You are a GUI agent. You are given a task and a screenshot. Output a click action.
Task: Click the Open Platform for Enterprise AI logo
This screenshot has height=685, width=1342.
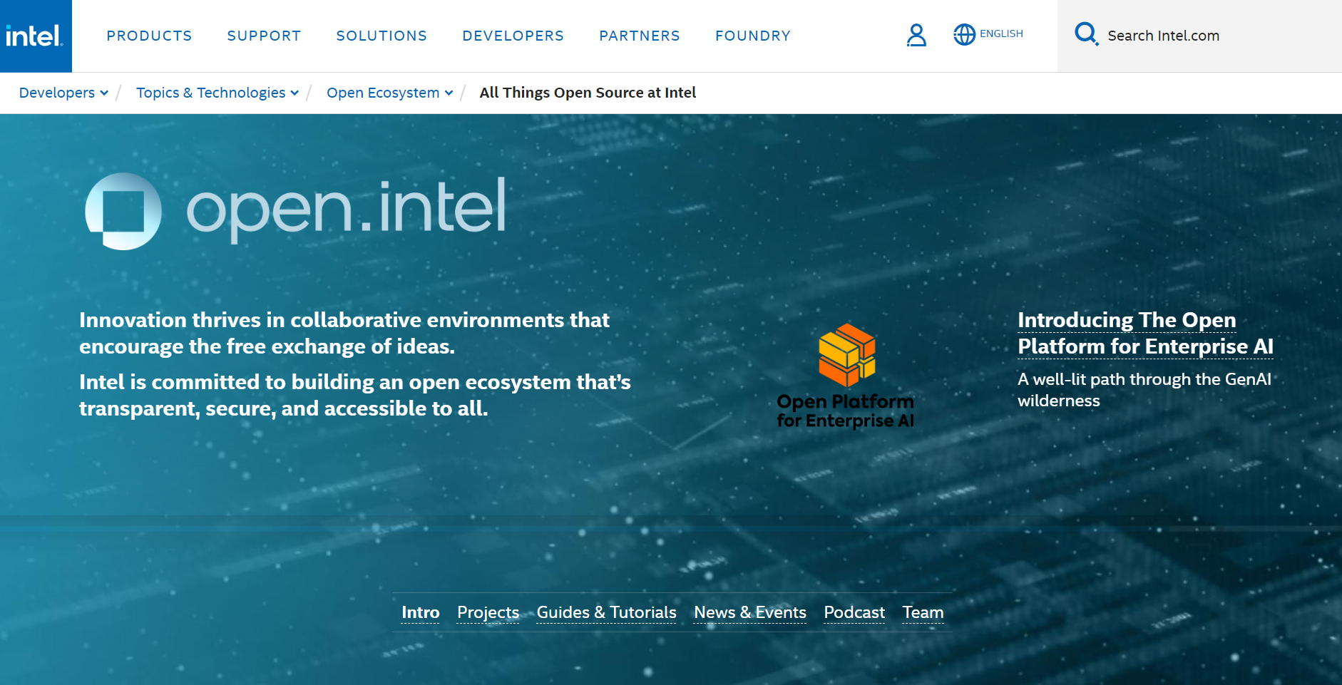[x=846, y=375]
